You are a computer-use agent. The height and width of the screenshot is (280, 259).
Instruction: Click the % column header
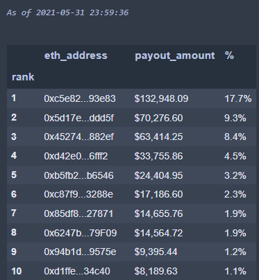(x=229, y=55)
